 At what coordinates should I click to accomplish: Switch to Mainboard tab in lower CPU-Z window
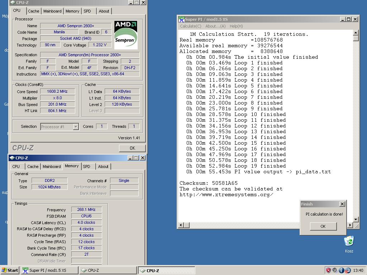tap(52, 167)
